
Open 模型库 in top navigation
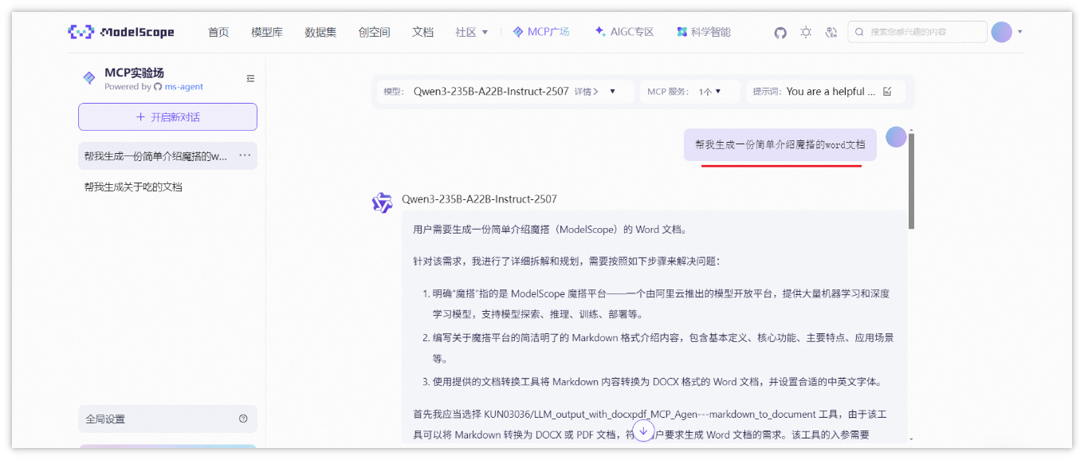[267, 33]
